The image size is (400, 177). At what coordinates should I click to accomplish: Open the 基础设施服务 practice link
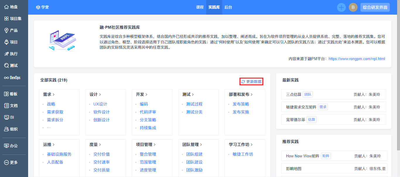(59, 154)
